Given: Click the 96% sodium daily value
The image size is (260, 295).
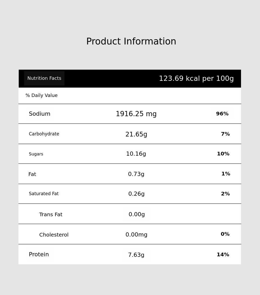Looking at the screenshot, I should click(222, 114).
